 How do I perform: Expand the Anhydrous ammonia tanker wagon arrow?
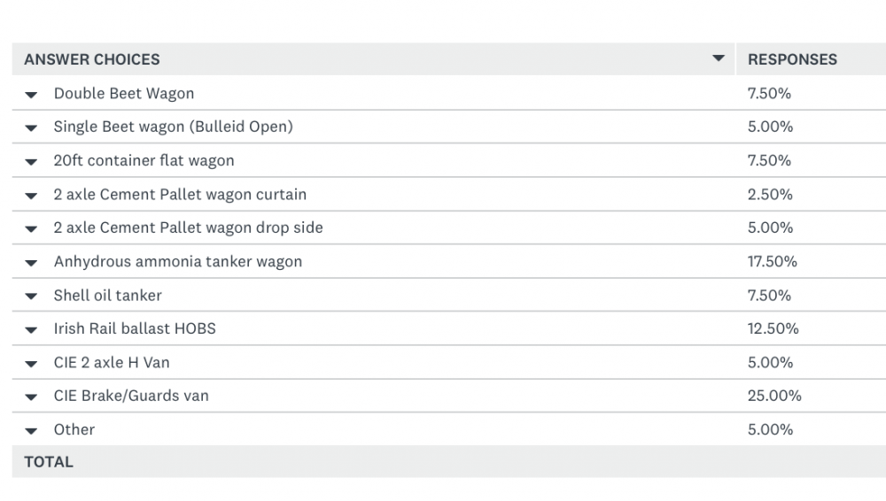coord(32,263)
